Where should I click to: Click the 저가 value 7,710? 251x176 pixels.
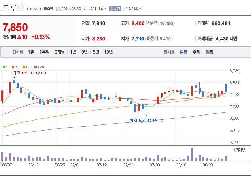click(137, 39)
